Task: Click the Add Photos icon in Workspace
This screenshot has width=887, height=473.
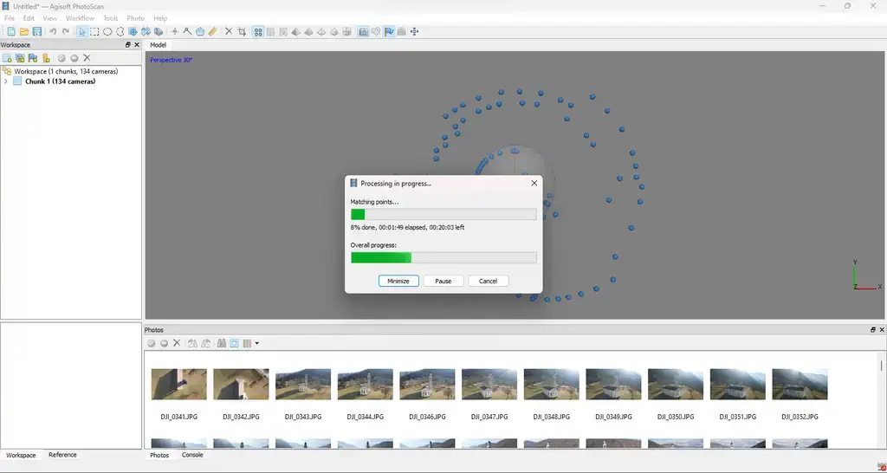Action: 20,58
